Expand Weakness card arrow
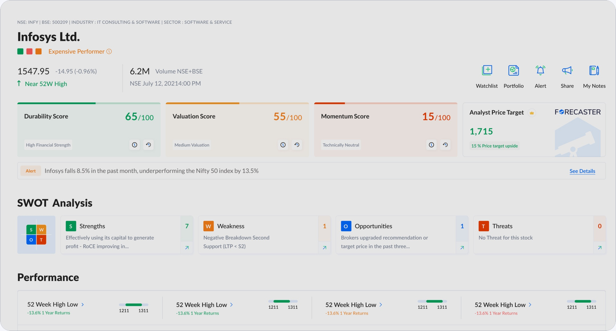Viewport: 616px width, 331px height. (x=325, y=248)
